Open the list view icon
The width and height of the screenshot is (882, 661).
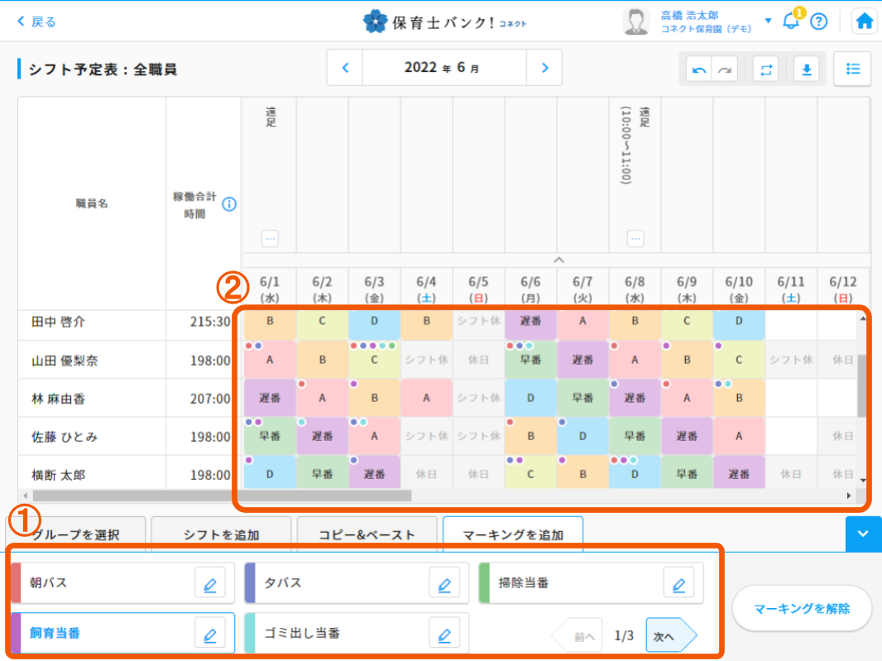[852, 69]
